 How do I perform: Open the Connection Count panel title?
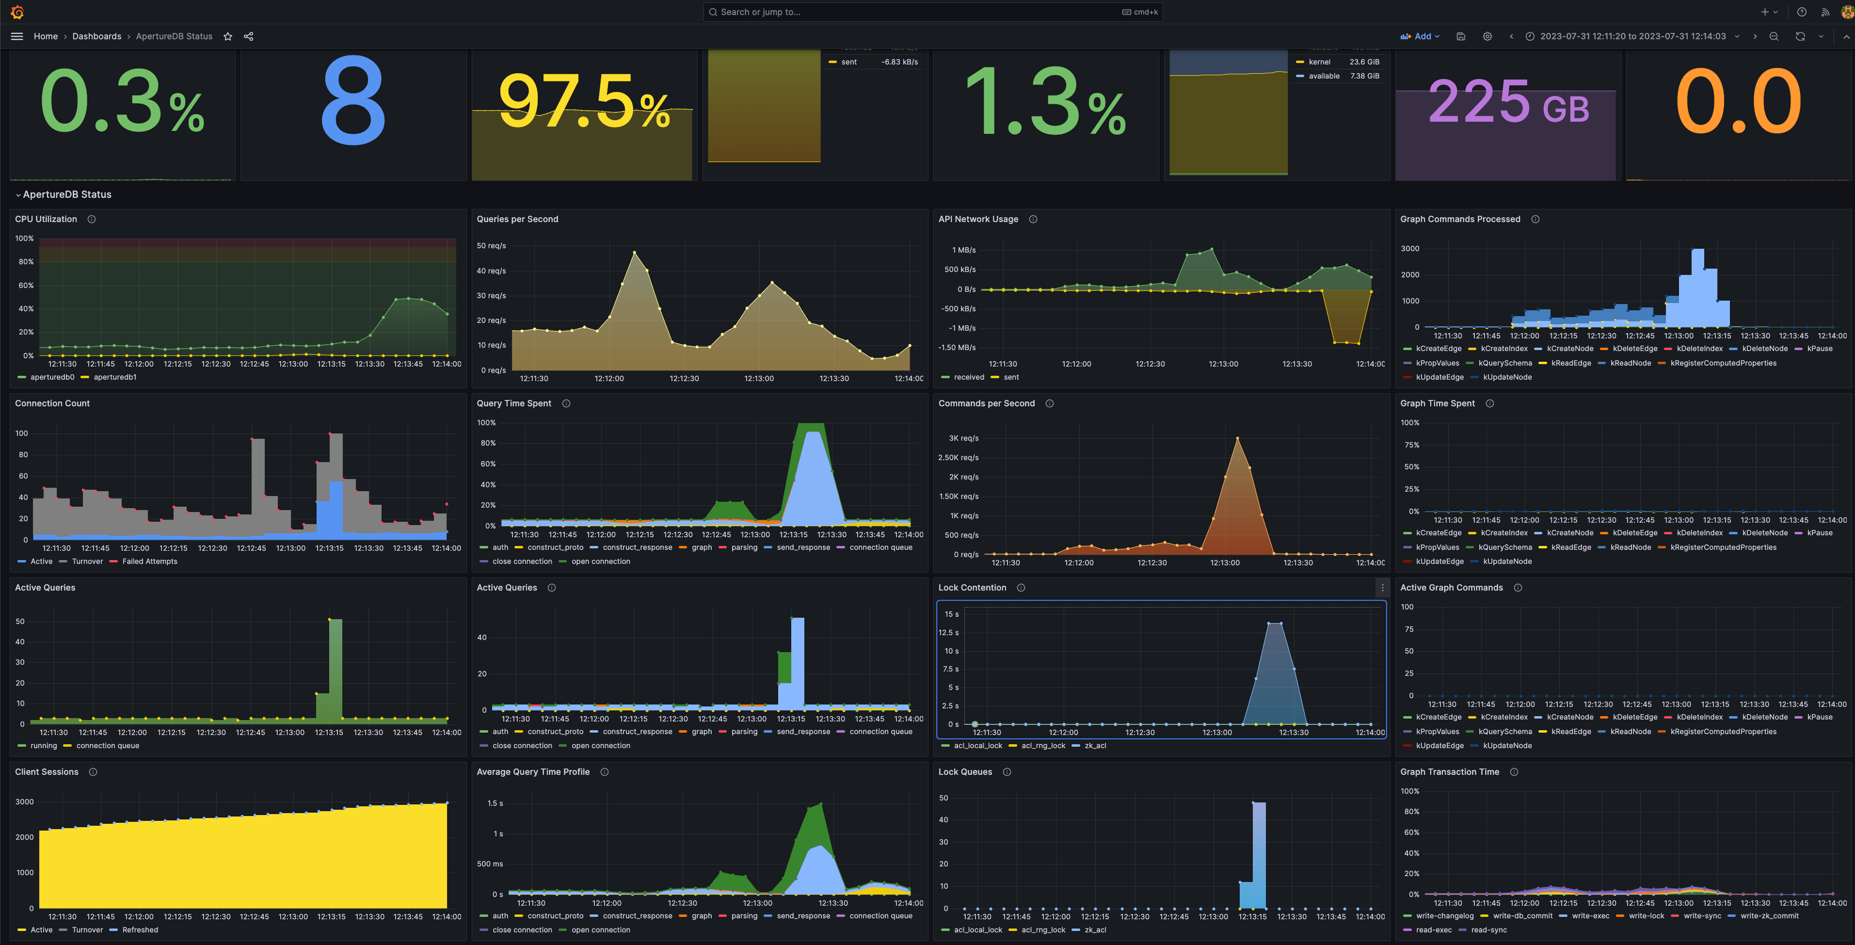pos(52,403)
